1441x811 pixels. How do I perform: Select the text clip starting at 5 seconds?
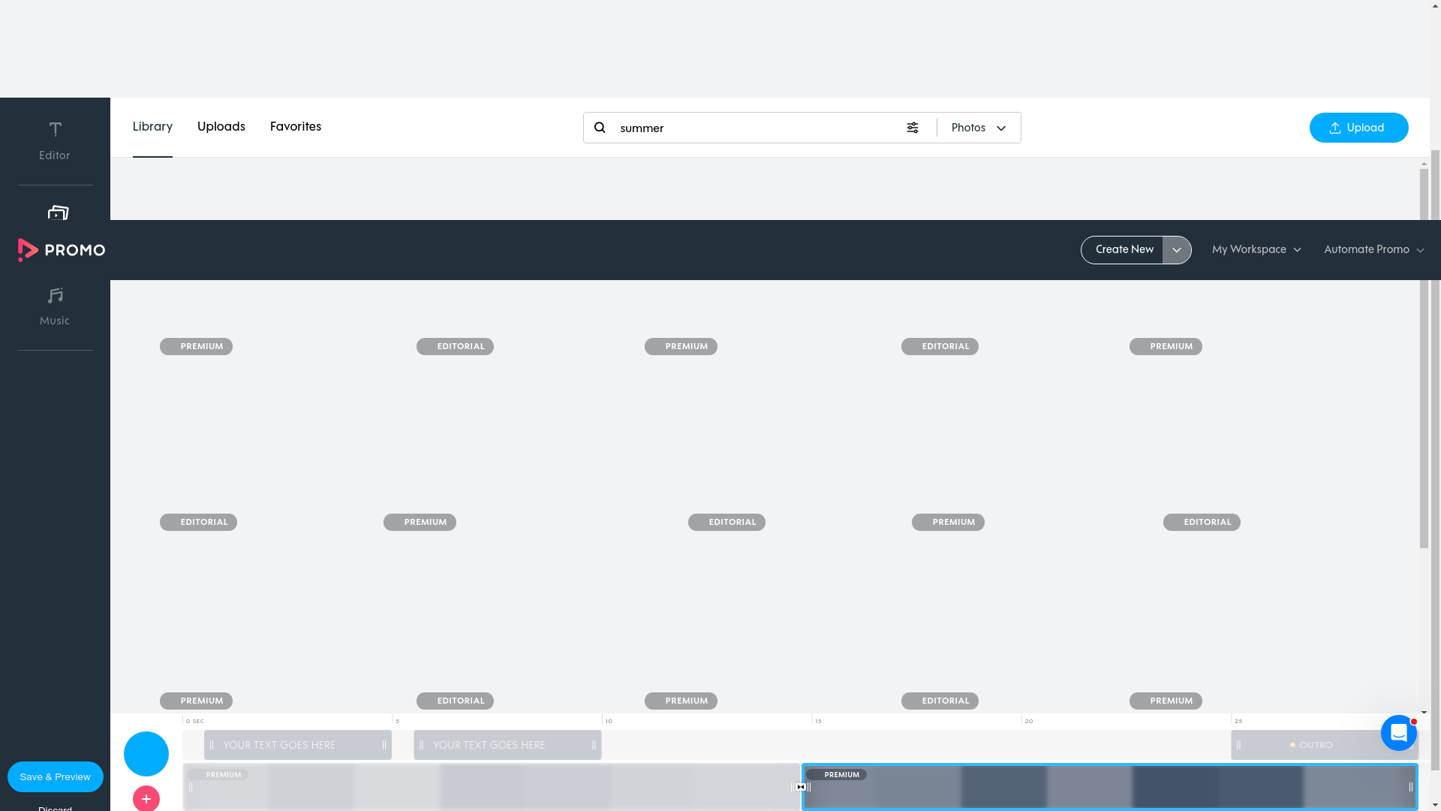coord(507,745)
